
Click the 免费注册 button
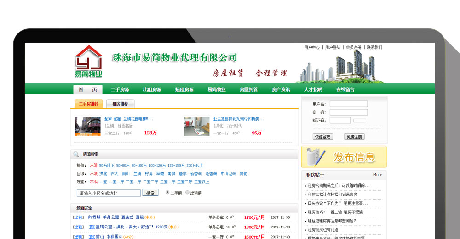pos(354,137)
